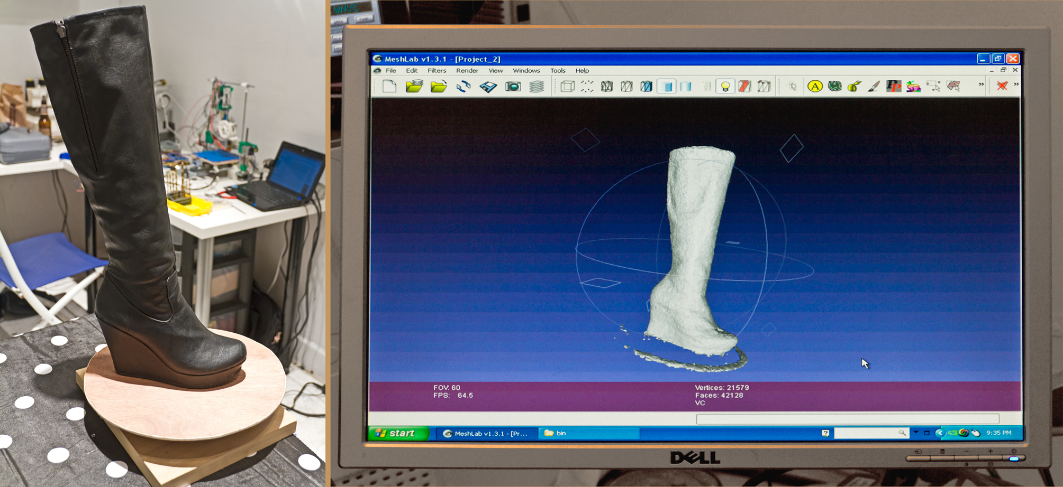Open the Tools menu
The image size is (1063, 487).
pos(558,71)
